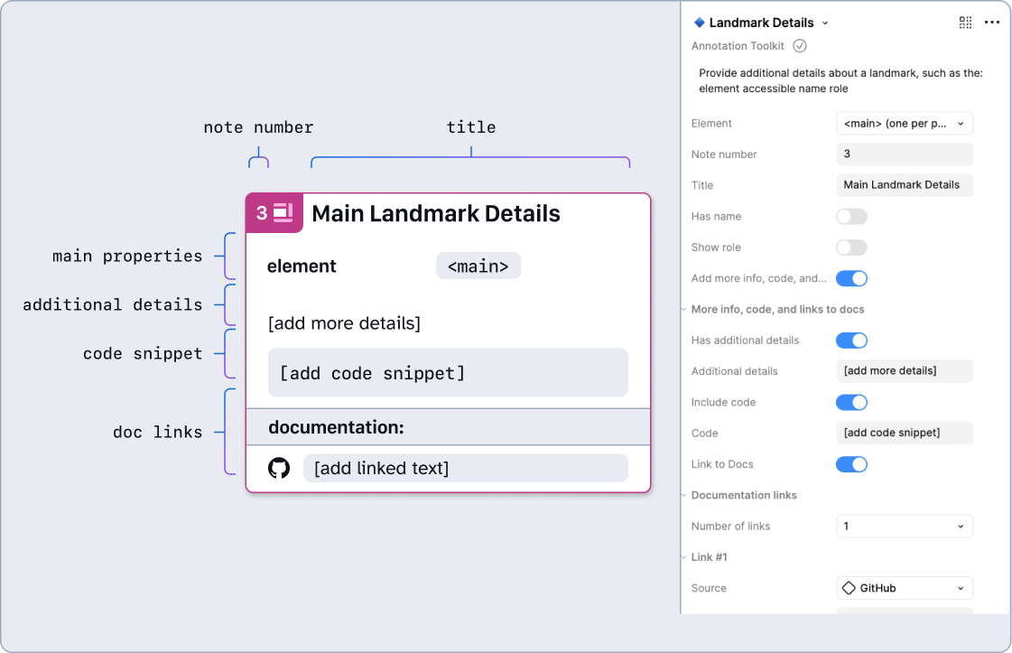Switch off Link to Docs toggle
Screen dimensions: 1012x653
coord(851,464)
